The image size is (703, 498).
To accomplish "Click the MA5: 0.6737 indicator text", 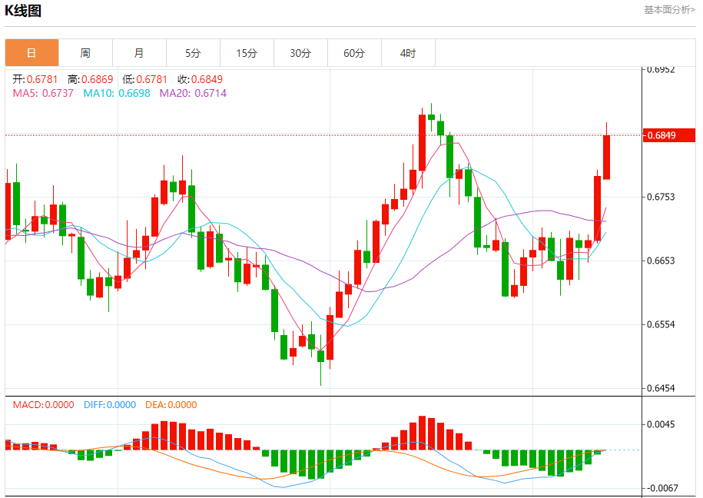I will click(x=43, y=93).
